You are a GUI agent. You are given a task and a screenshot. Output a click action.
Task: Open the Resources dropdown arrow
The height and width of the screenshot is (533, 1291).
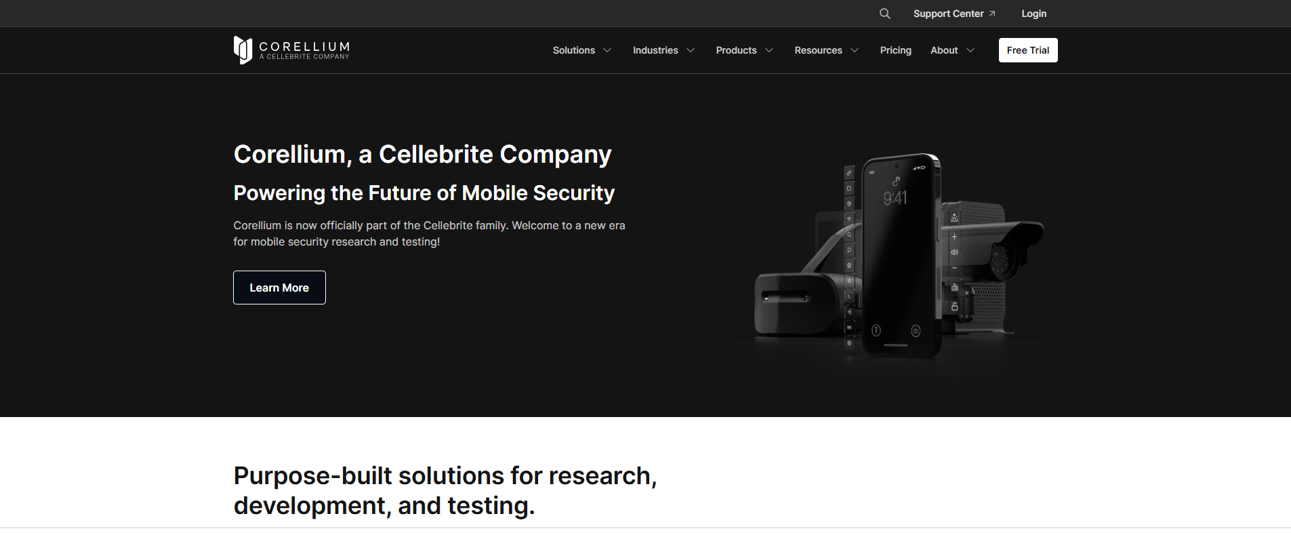click(x=855, y=50)
